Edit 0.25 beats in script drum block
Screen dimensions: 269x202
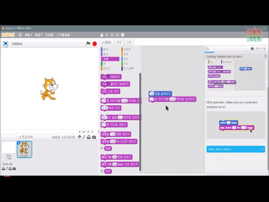point(172,99)
